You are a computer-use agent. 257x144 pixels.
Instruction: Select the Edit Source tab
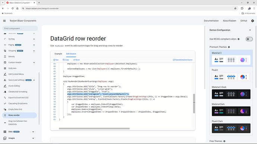point(71,54)
